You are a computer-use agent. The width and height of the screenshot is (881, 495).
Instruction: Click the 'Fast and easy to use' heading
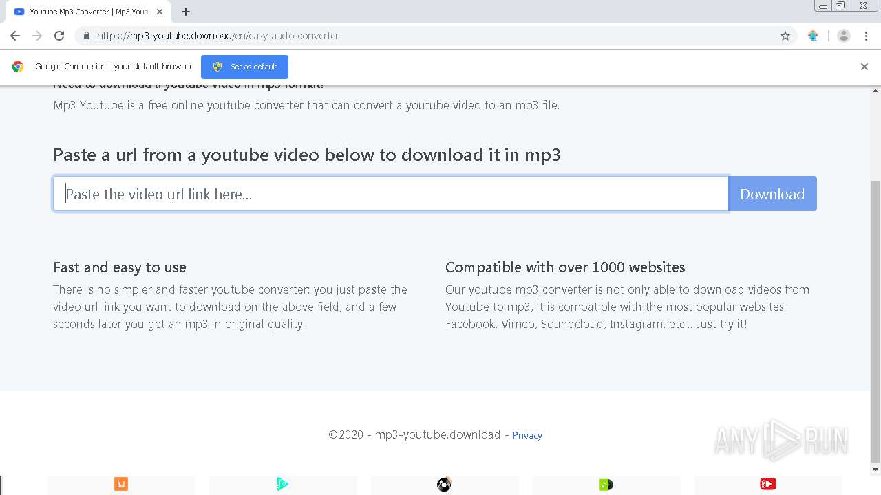[120, 267]
